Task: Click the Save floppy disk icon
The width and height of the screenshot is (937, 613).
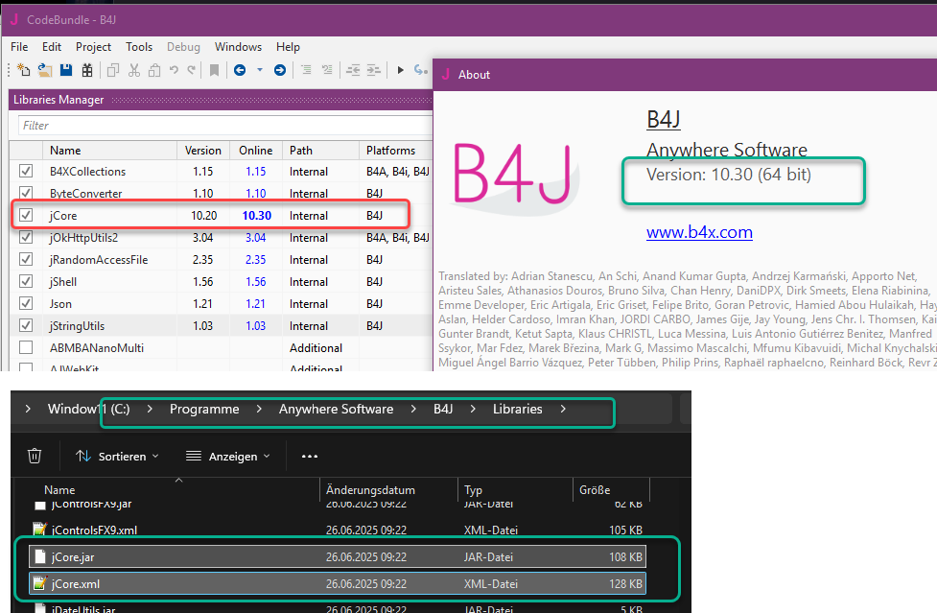Action: [x=66, y=70]
